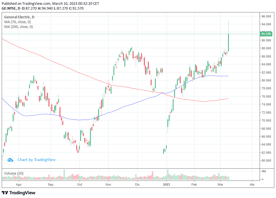
Task: Click the GE:NYSE, D OHLC header line
Action: click(43, 8)
